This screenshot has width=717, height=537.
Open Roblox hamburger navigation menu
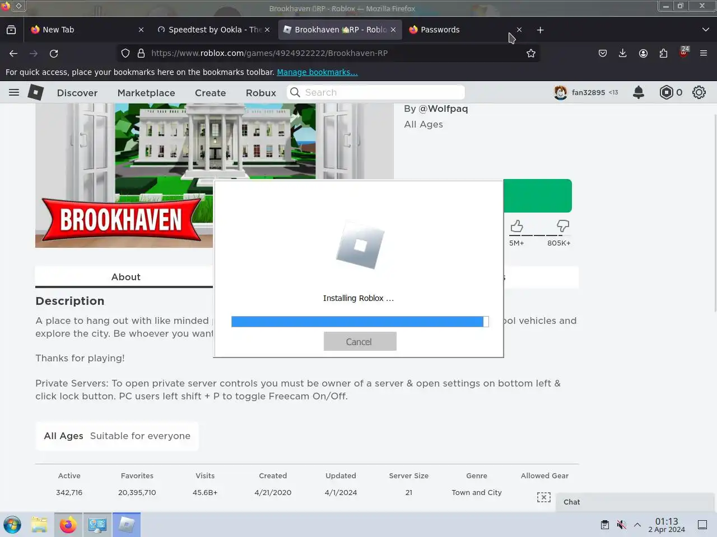point(14,92)
